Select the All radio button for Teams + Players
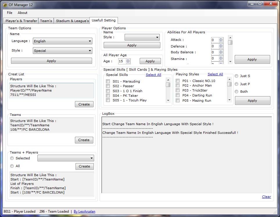The height and width of the screenshot is (217, 280). point(12,166)
